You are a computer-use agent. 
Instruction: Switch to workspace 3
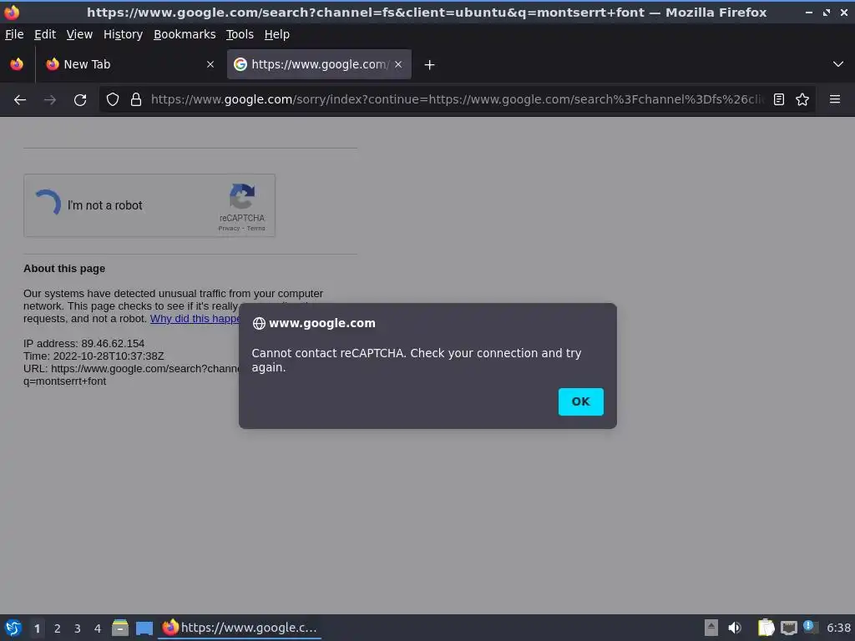click(x=78, y=628)
